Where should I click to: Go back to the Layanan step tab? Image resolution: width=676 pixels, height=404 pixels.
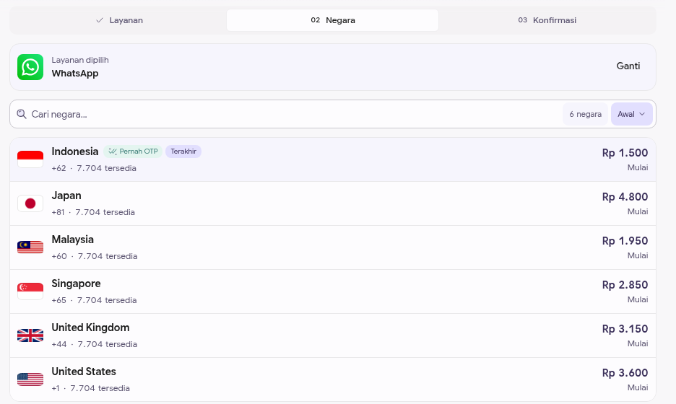point(119,20)
